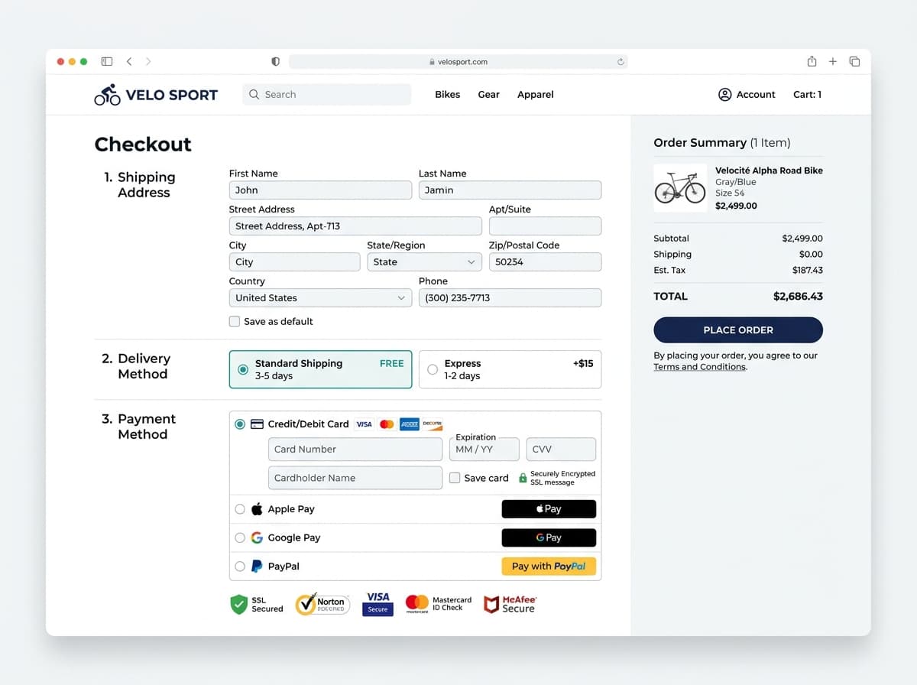The image size is (917, 685).
Task: Click the green SSL lock icon
Action: tap(523, 478)
